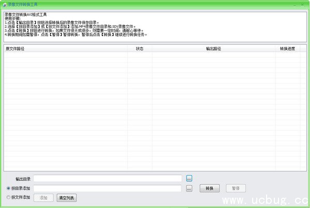The width and height of the screenshot is (310, 208).
Task: Click the 清空列表 button
Action: [66, 198]
